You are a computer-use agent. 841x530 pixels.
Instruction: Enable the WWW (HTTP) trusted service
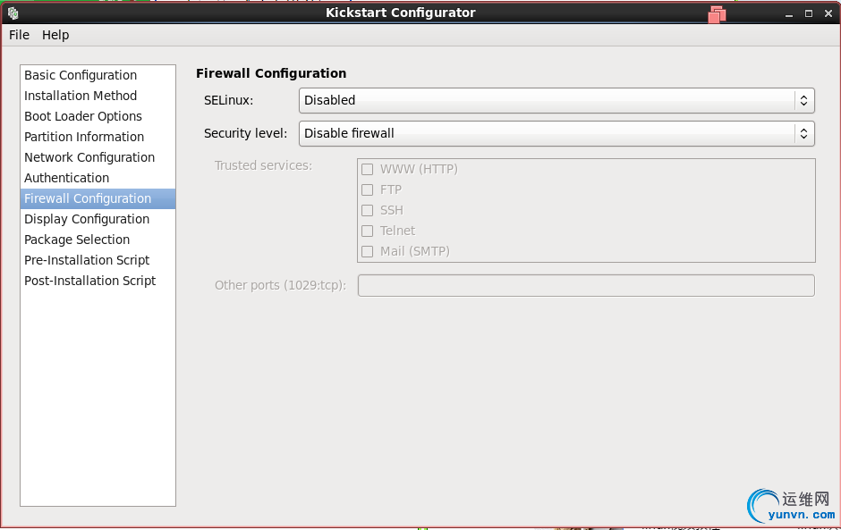(x=367, y=169)
